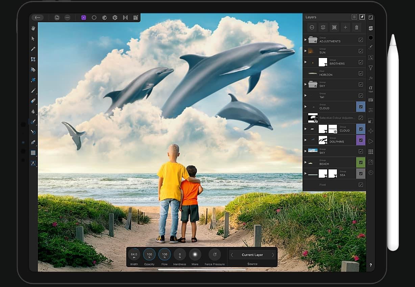Uncheck visibility for DOLPHINS group
This screenshot has width=415, height=287.
tap(361, 140)
